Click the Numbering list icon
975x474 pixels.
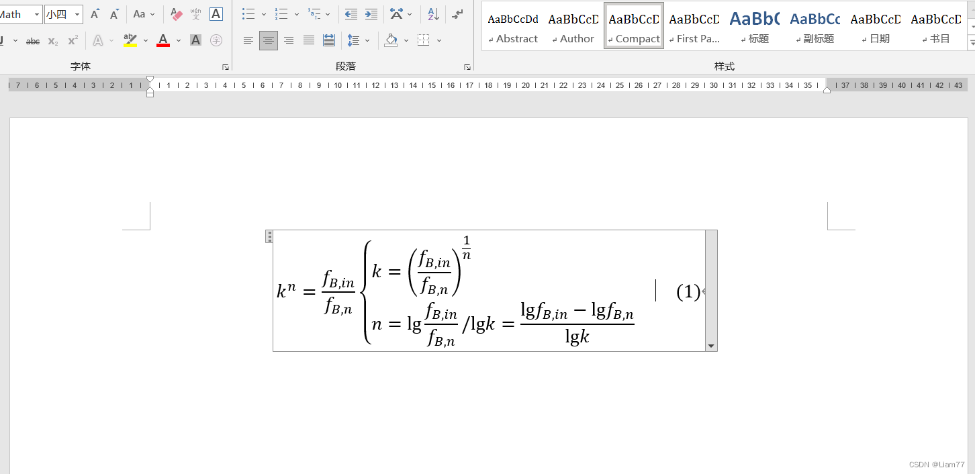click(281, 14)
